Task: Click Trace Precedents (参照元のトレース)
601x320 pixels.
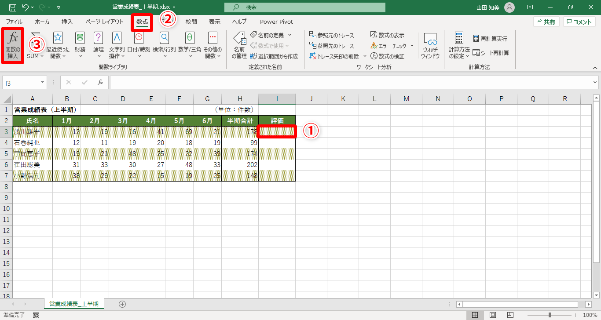Action: coord(331,36)
